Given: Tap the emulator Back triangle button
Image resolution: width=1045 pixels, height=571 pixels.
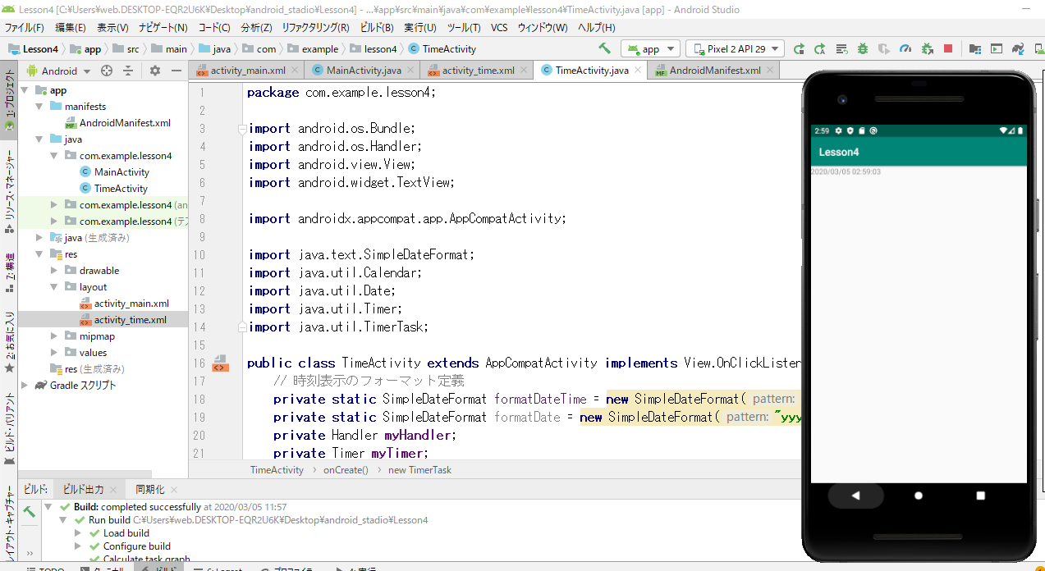Looking at the screenshot, I should coord(855,496).
